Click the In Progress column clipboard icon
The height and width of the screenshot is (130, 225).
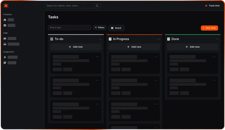pos(110,39)
